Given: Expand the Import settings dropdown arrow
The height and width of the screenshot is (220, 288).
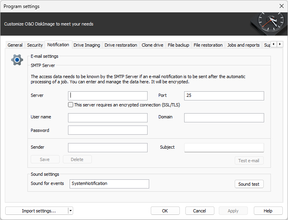Looking at the screenshot, I should 70,211.
